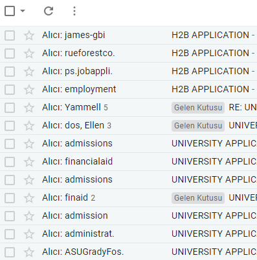Tick the master select-all checkbox
257x260 pixels.
click(10, 11)
